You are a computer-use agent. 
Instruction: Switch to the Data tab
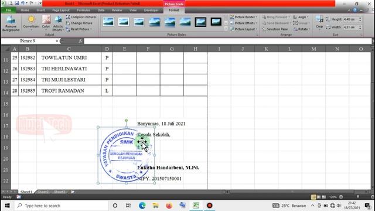[101, 11]
